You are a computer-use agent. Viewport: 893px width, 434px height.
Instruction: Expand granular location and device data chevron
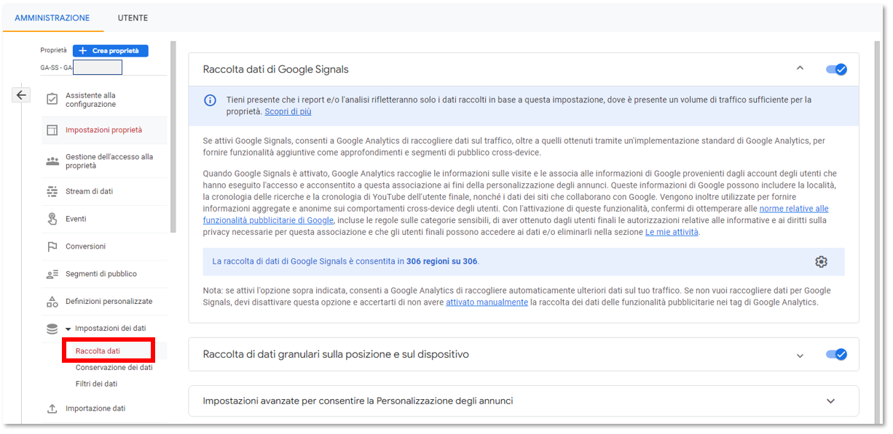(800, 355)
